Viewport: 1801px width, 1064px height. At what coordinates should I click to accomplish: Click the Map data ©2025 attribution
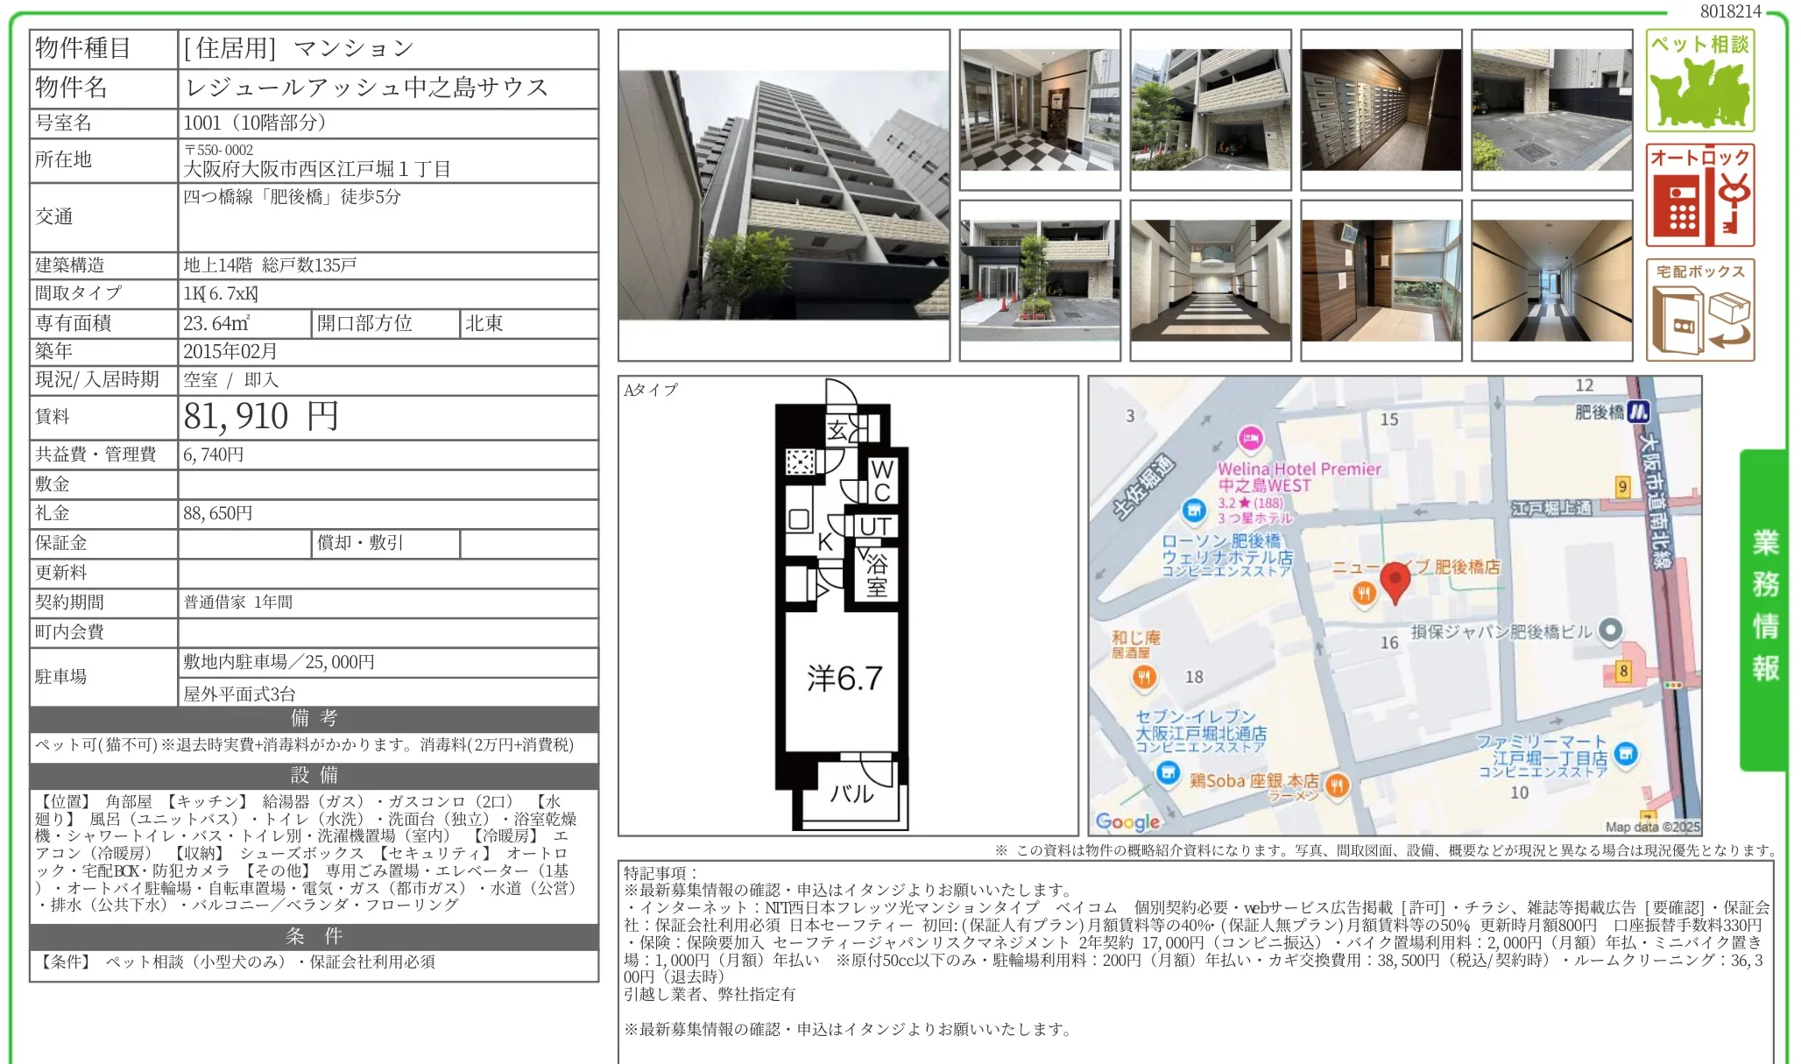(x=1652, y=827)
